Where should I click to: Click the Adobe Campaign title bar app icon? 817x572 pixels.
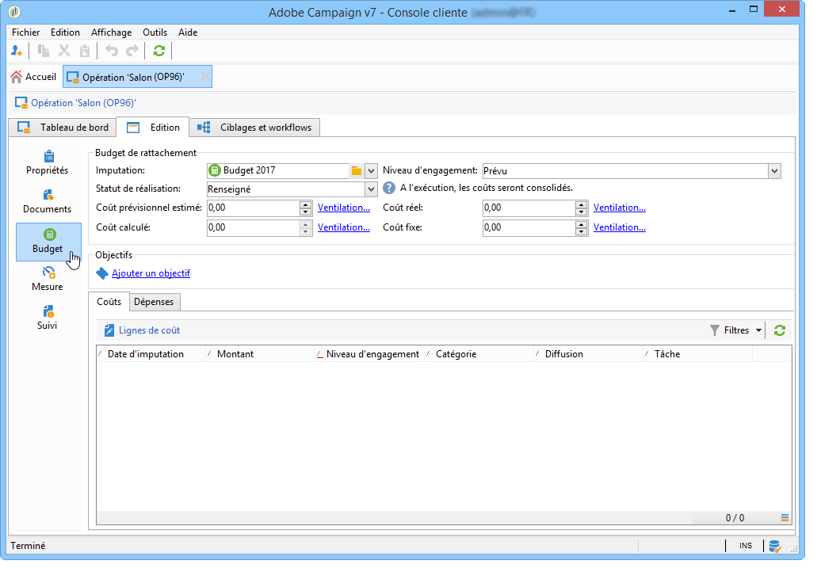pos(14,11)
